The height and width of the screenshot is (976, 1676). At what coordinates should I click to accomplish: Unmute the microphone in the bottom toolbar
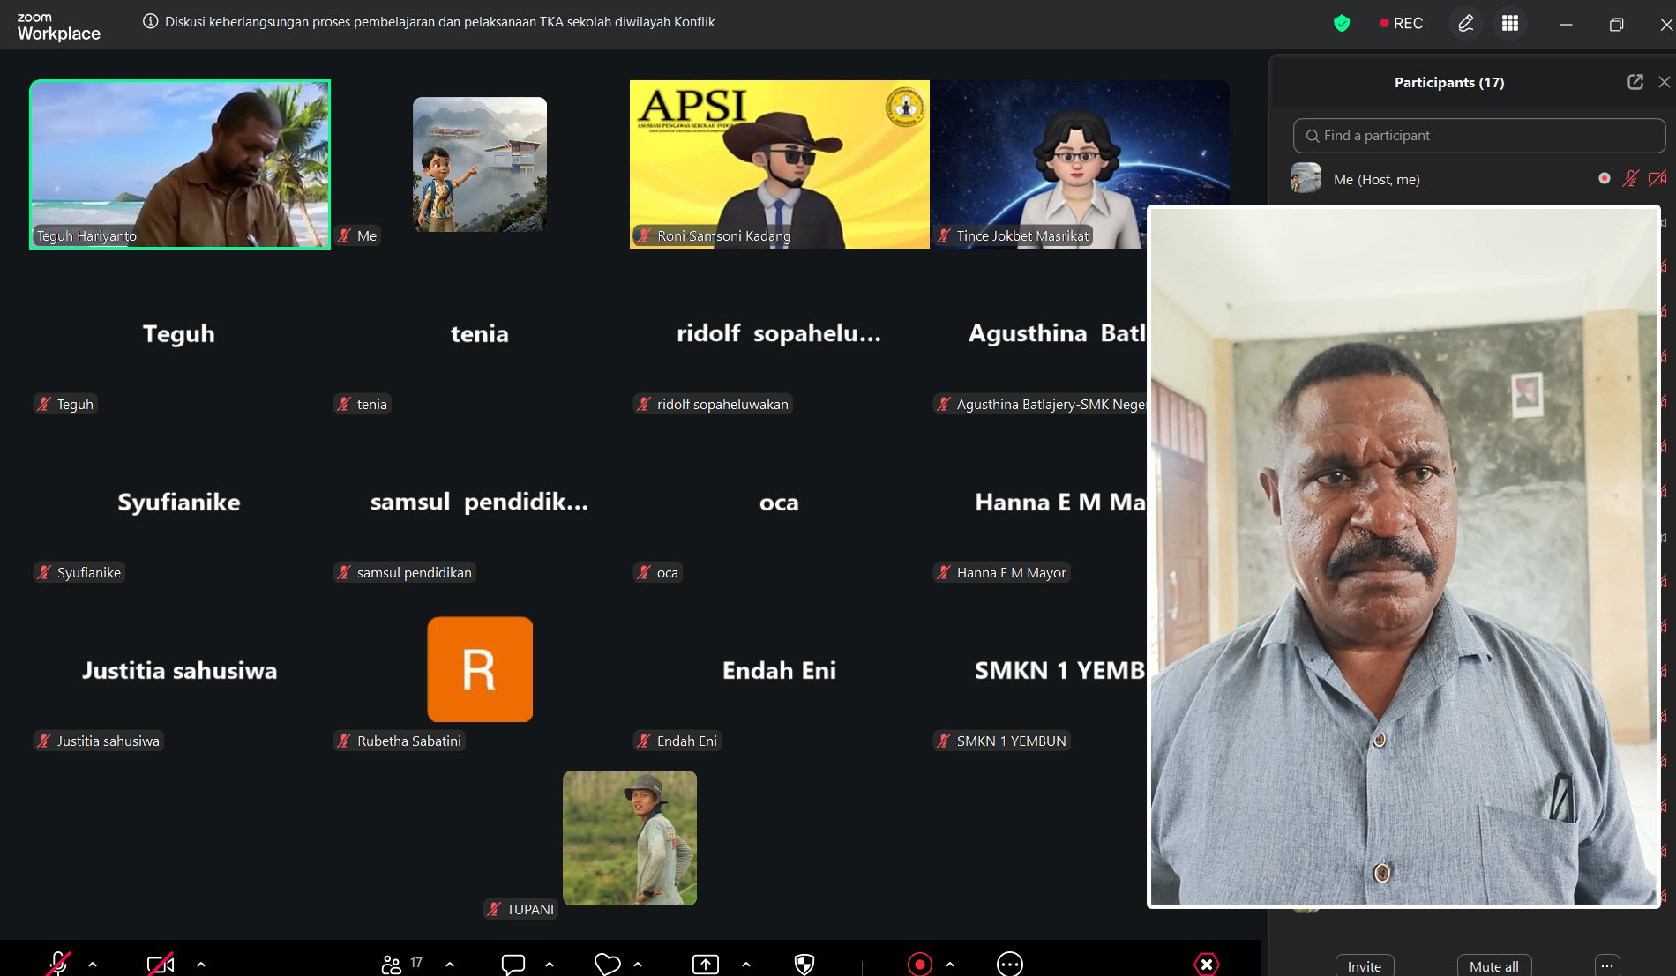(58, 964)
